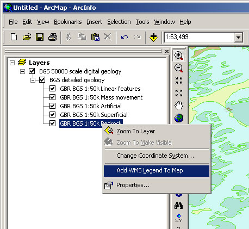
Task: Open Properties from the context menu
Action: point(157,185)
